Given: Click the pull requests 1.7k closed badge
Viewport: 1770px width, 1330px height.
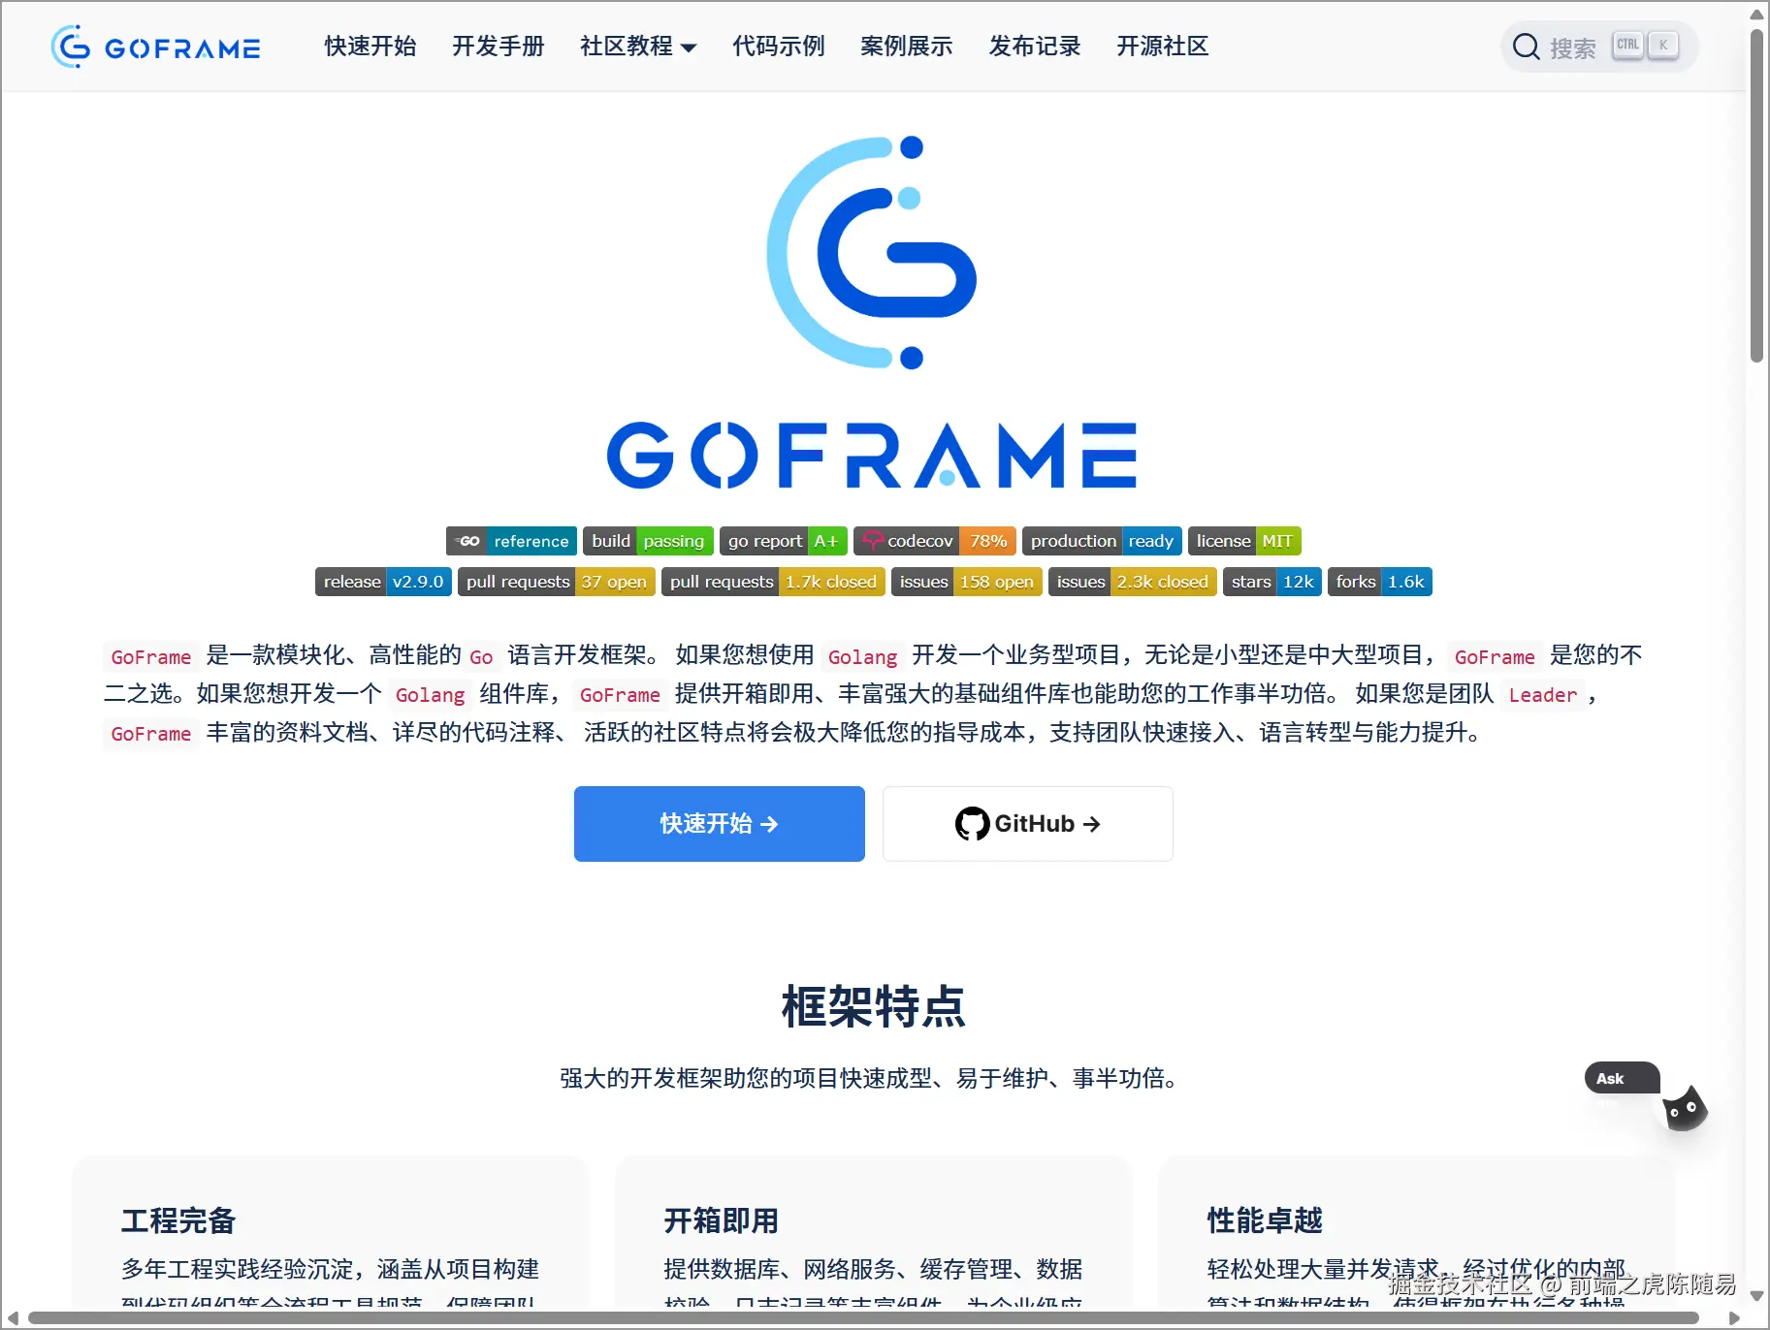Looking at the screenshot, I should (773, 582).
